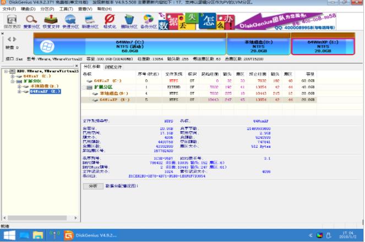Collapse the HD0 VMware disk tree node
This screenshot has width=365, height=242.
6,71
